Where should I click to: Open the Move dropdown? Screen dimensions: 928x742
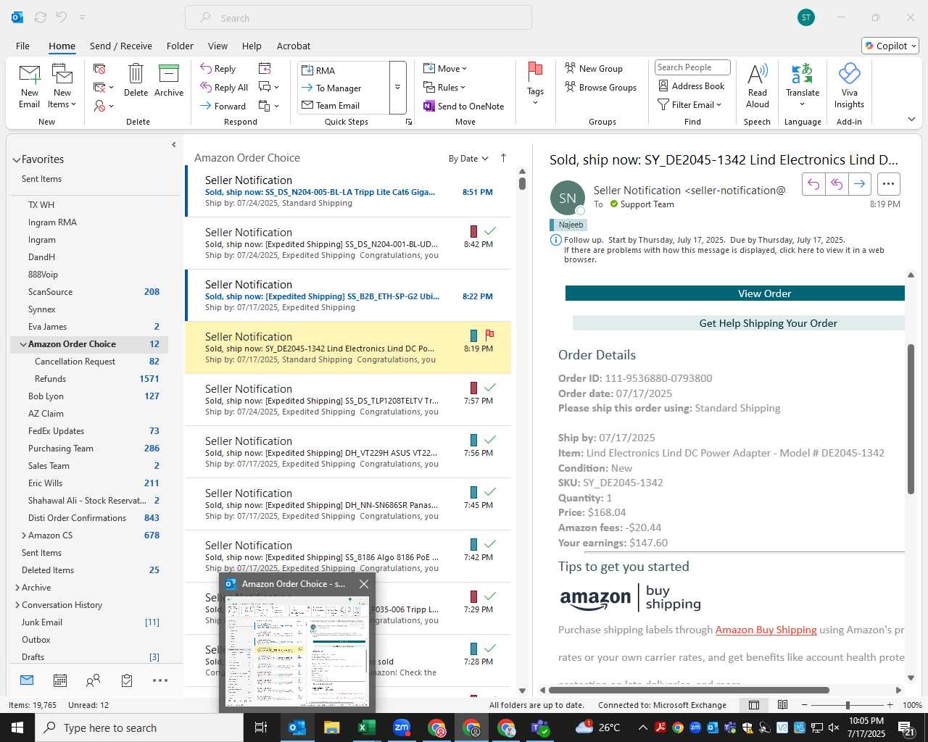[x=446, y=69]
